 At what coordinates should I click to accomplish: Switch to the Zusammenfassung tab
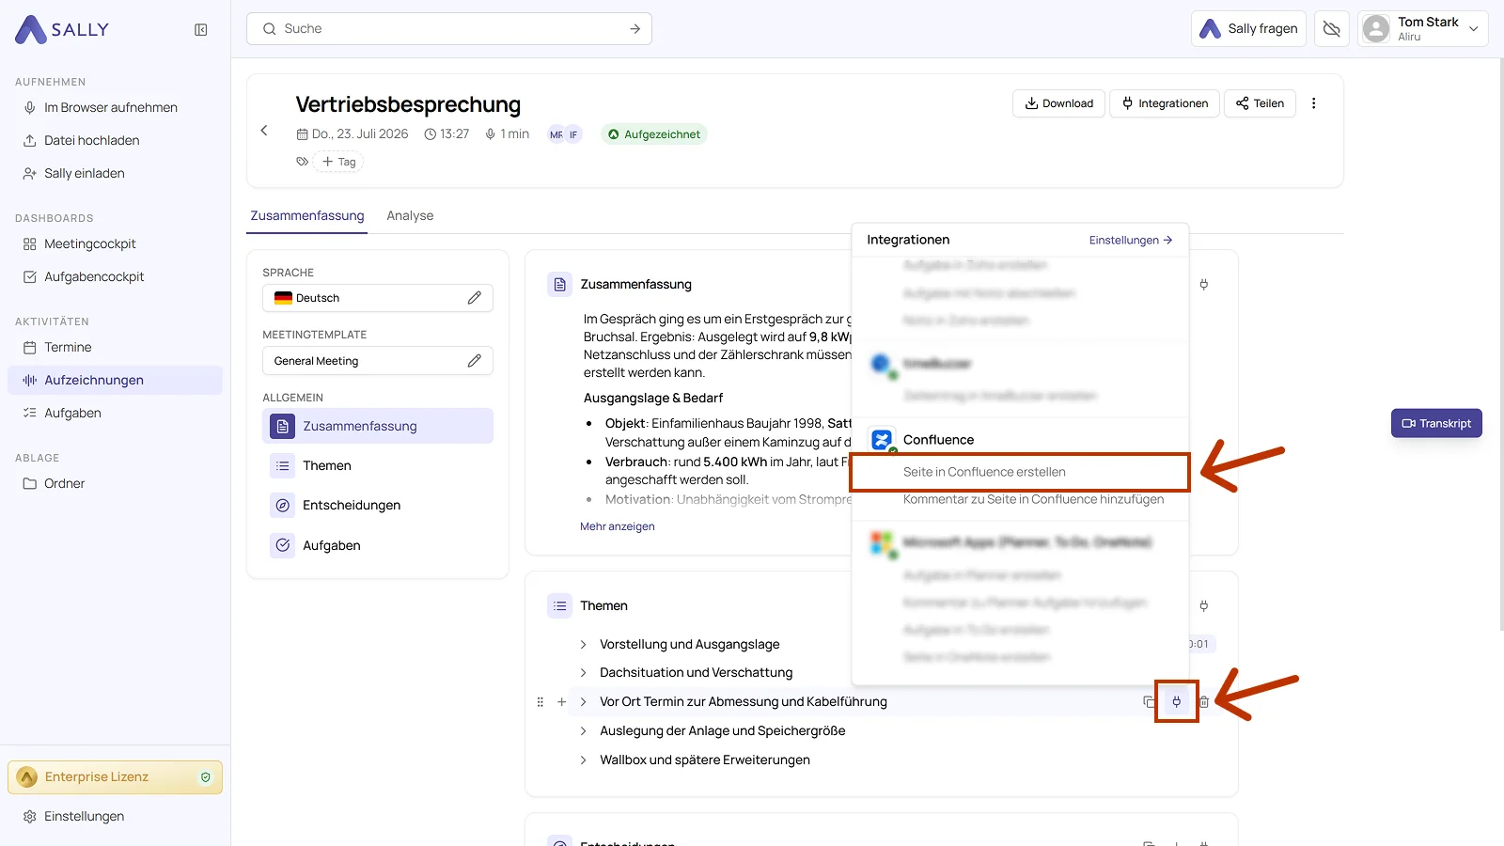click(x=307, y=215)
